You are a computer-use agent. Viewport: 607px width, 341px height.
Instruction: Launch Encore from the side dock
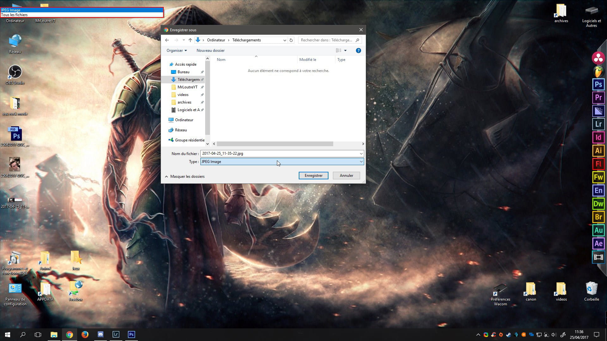click(598, 190)
